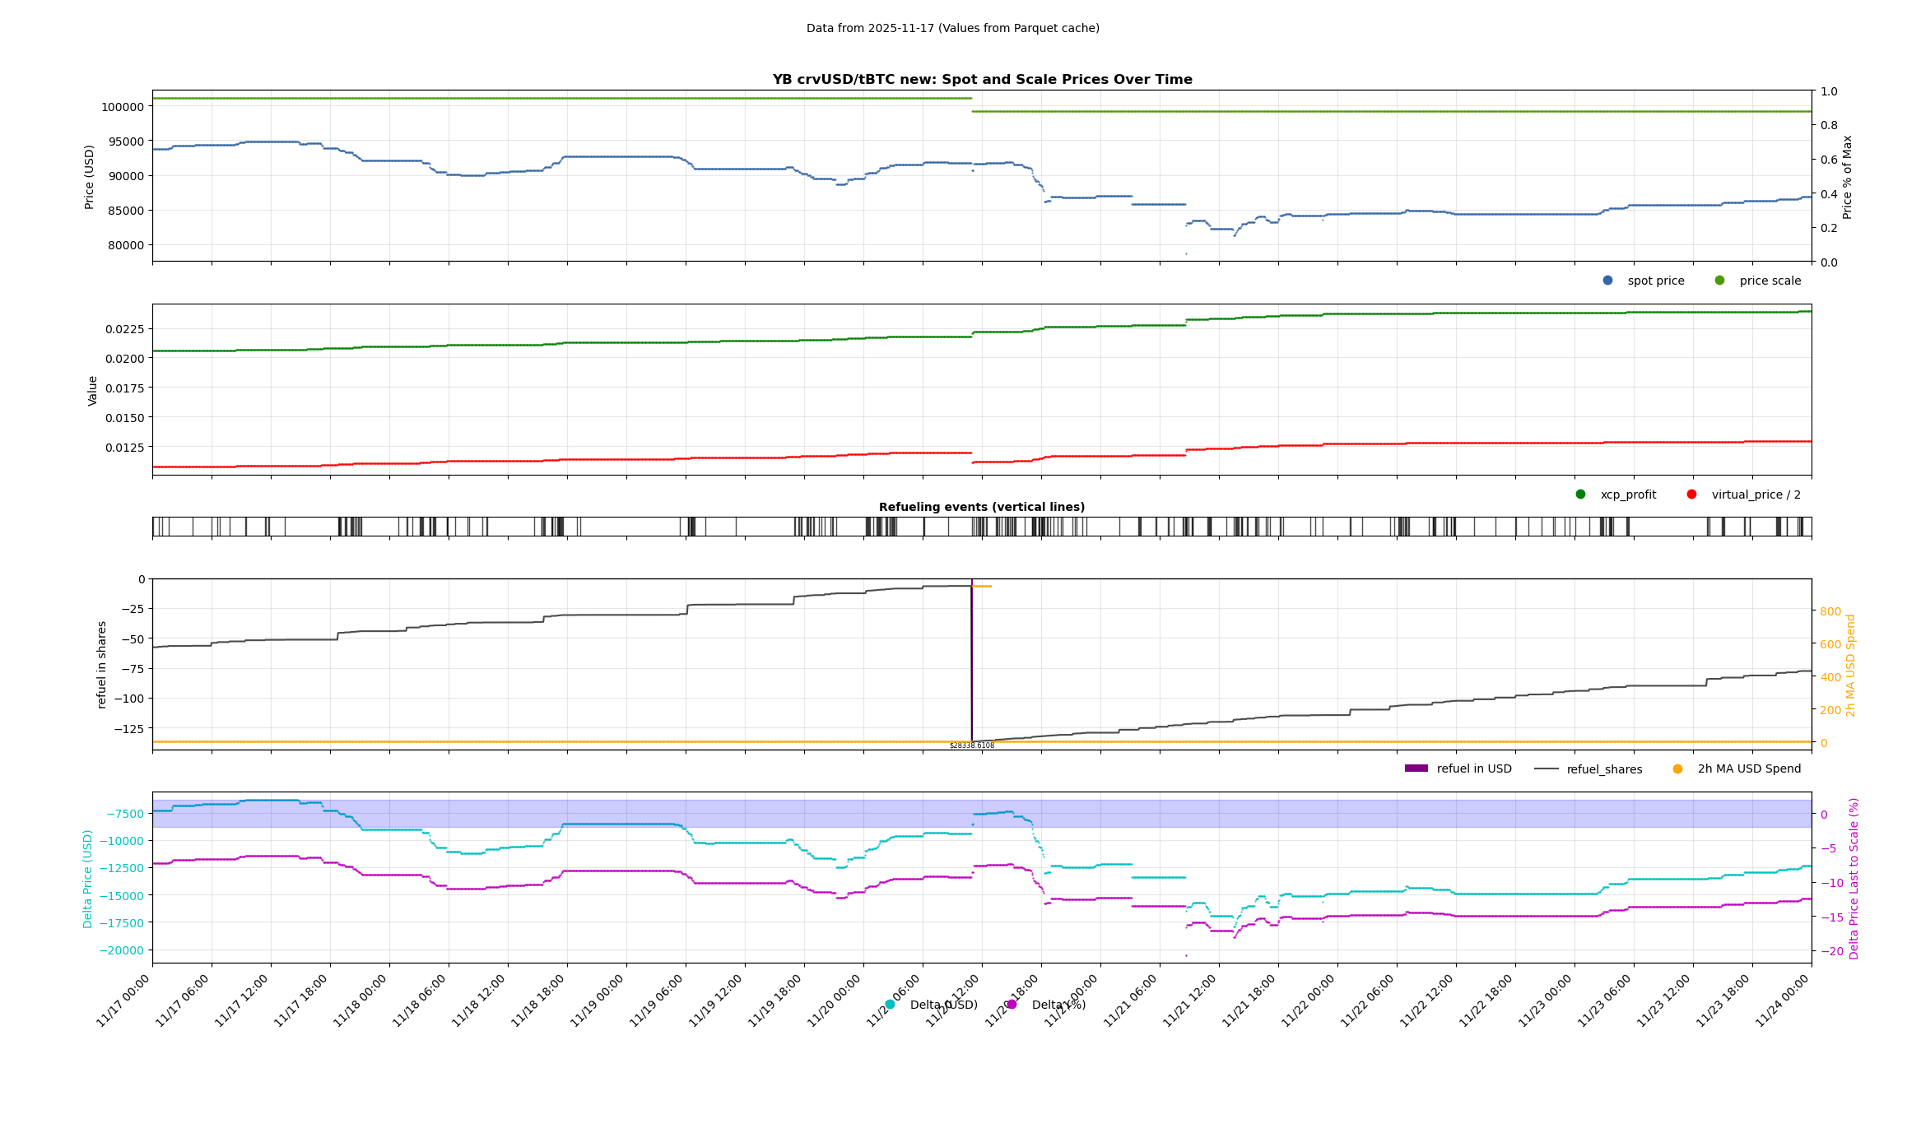Click the Delta Price (USD) axis label

click(88, 879)
